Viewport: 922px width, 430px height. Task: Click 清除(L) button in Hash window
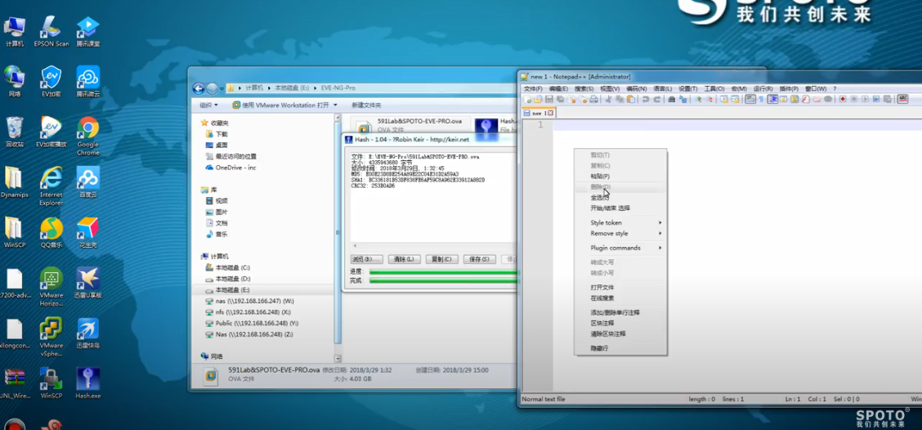tap(404, 259)
